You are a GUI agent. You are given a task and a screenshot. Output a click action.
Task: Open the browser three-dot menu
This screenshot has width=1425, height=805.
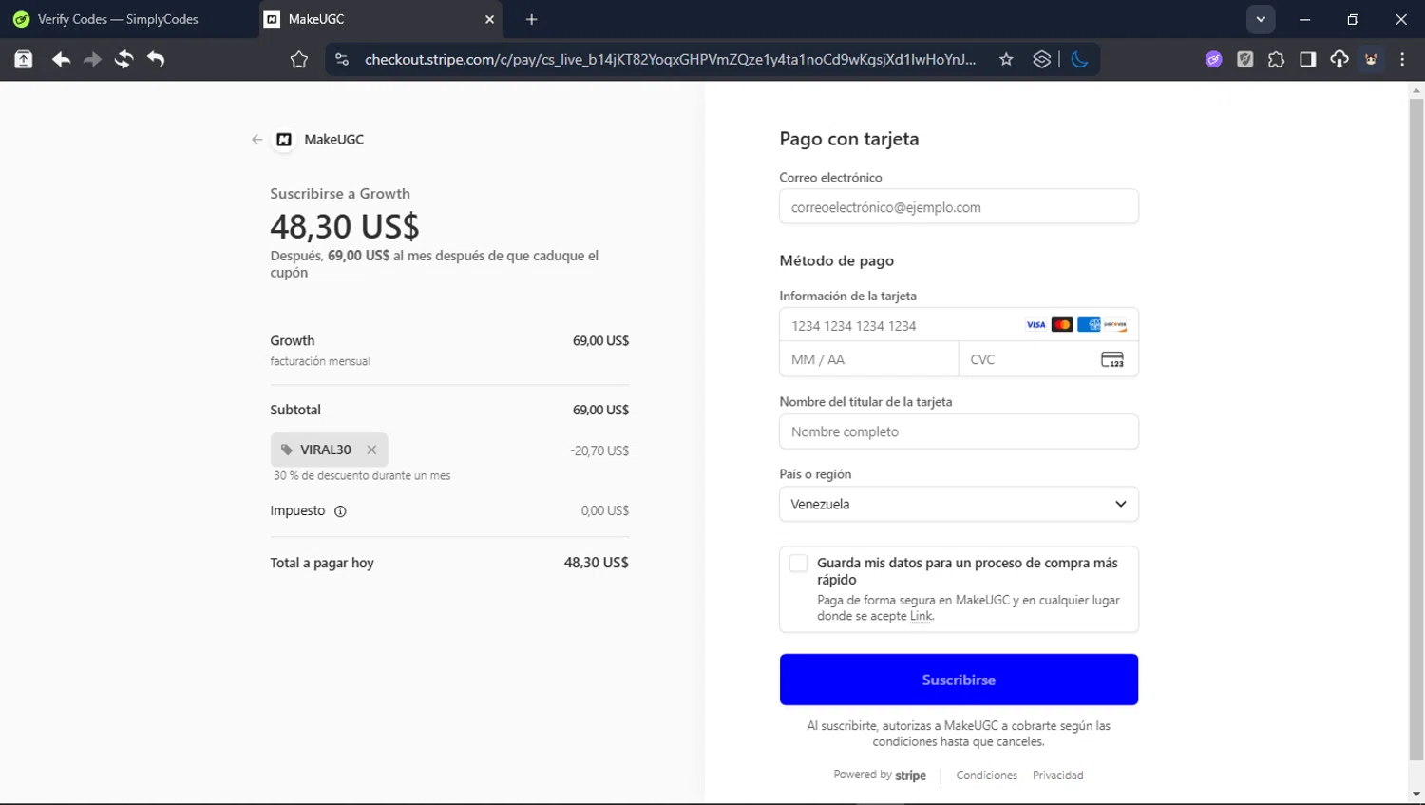(1402, 59)
